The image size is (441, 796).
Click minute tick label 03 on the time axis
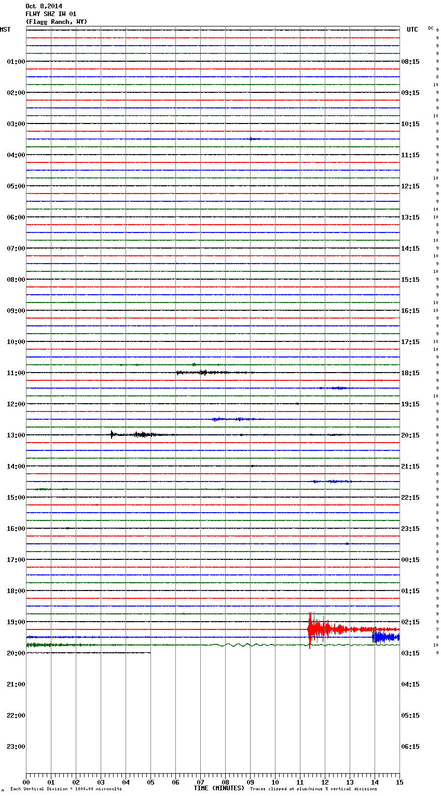[101, 783]
